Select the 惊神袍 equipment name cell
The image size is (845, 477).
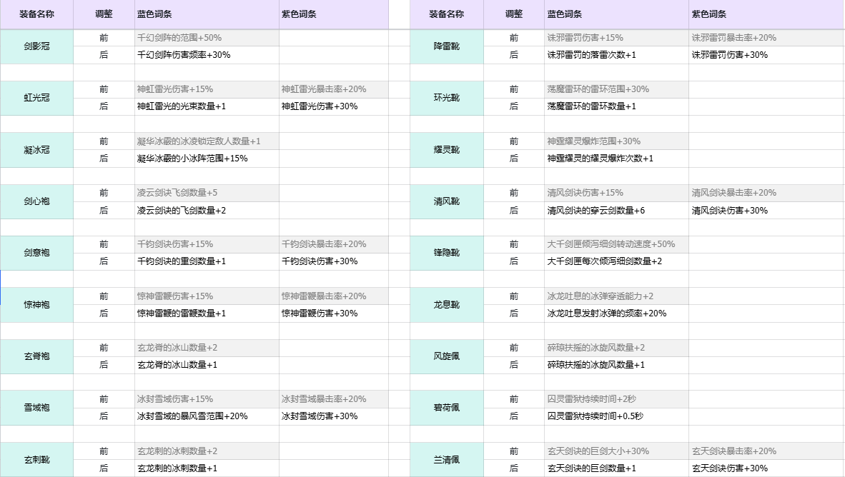(x=36, y=305)
